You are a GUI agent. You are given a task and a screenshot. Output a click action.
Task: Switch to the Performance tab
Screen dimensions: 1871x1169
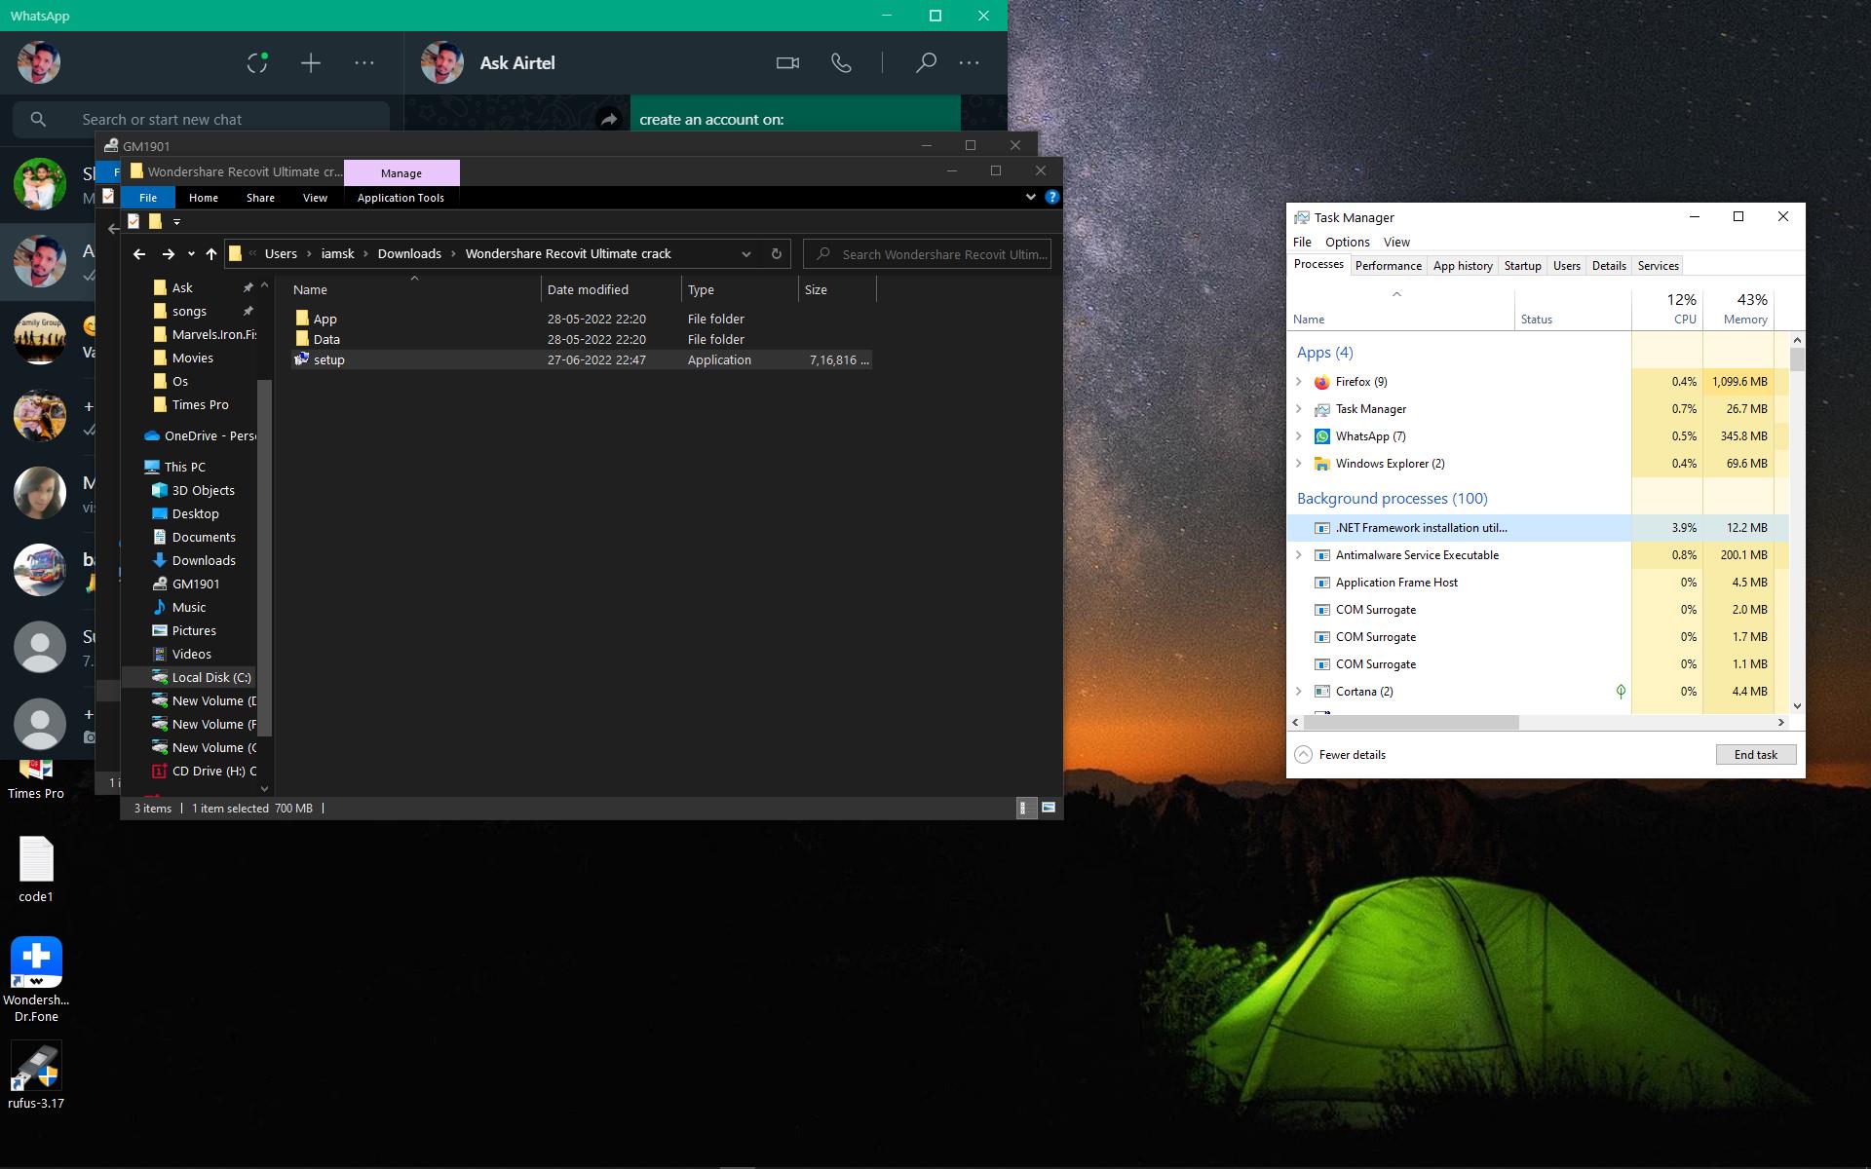pos(1388,266)
